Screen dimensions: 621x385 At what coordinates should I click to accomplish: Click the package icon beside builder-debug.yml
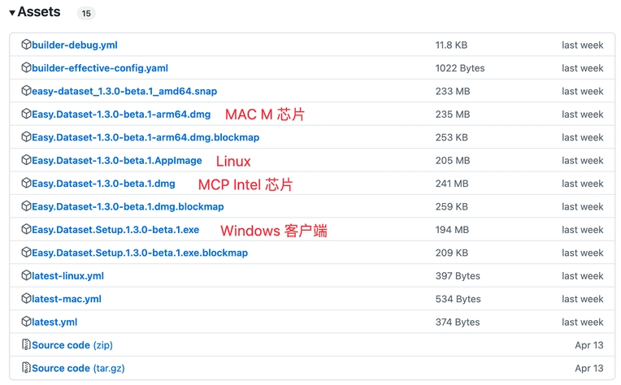[x=26, y=45]
